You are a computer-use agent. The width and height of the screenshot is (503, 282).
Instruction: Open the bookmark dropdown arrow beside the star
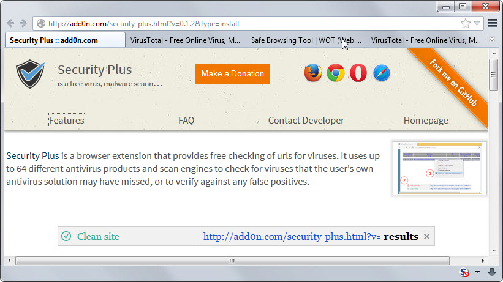coord(477,23)
